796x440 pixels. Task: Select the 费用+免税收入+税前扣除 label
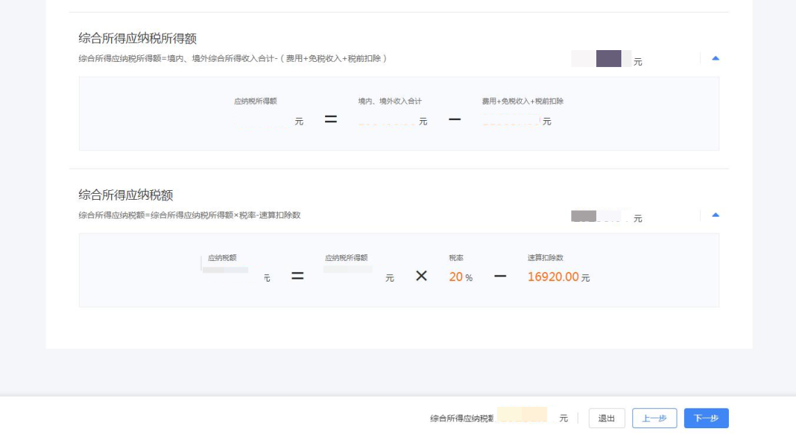click(x=523, y=101)
